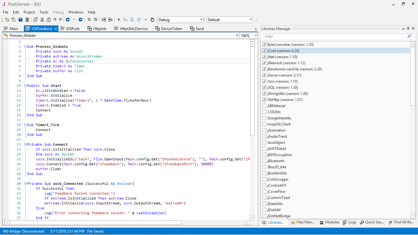The width and height of the screenshot is (418, 235).
Task: Click the search magnifier in the library filter
Action: [x=409, y=36]
